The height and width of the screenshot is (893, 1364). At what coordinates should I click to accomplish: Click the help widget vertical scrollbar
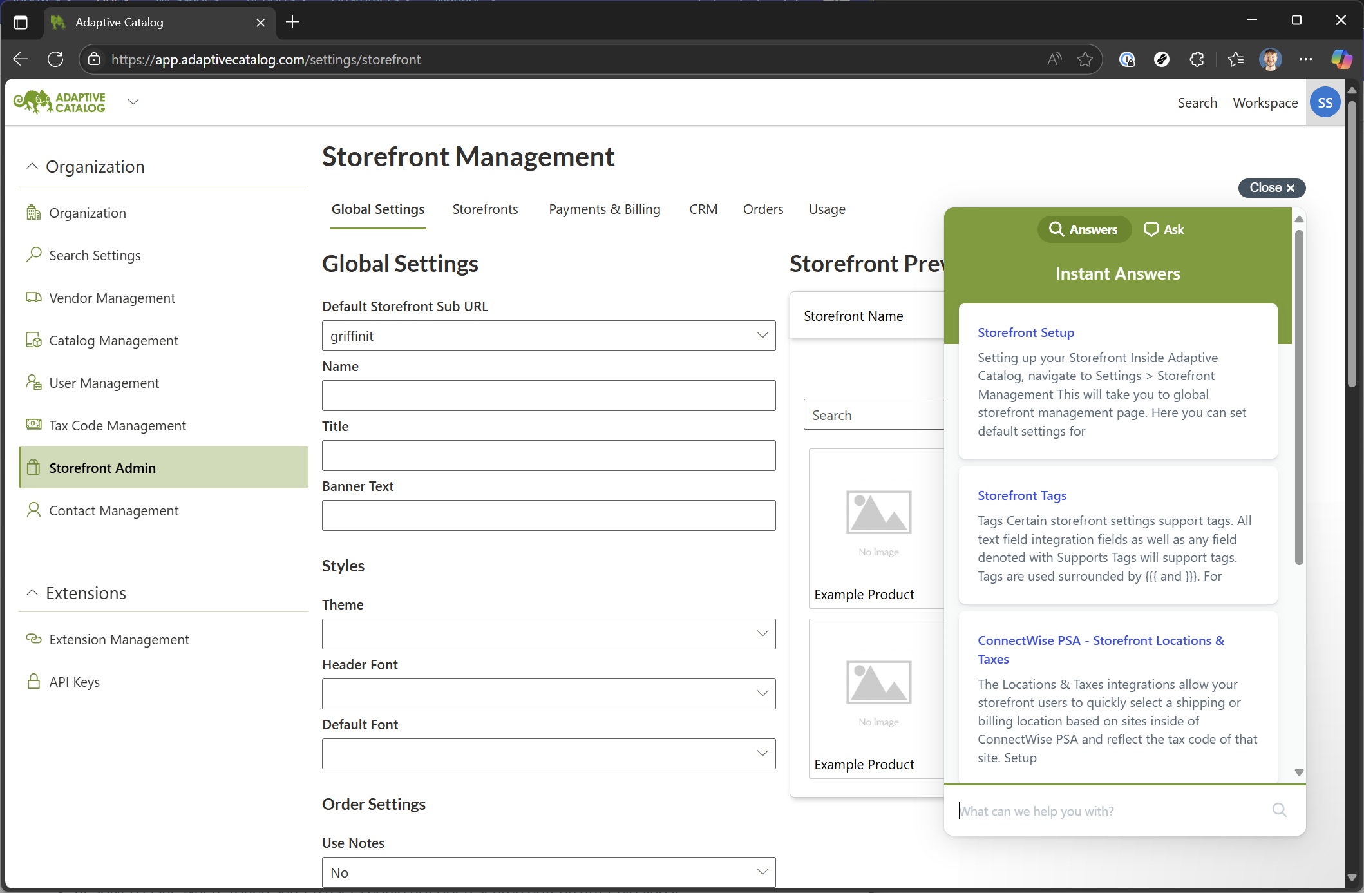[x=1299, y=396]
